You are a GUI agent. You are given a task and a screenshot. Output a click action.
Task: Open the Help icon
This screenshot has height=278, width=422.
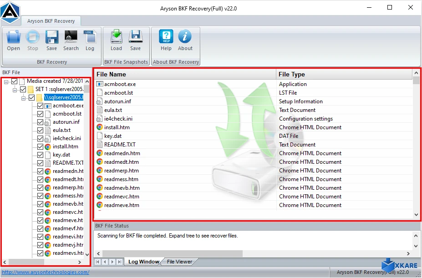tap(166, 40)
